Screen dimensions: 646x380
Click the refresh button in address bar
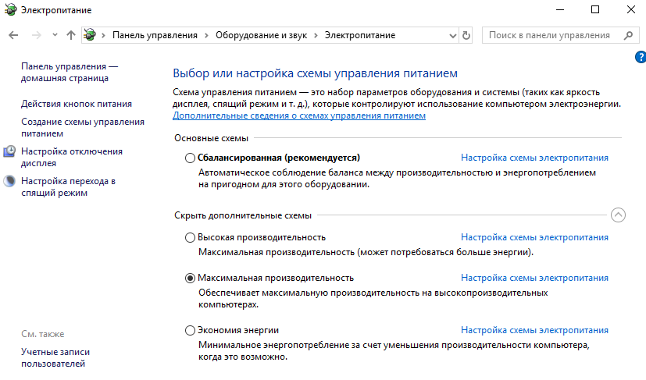coord(467,36)
